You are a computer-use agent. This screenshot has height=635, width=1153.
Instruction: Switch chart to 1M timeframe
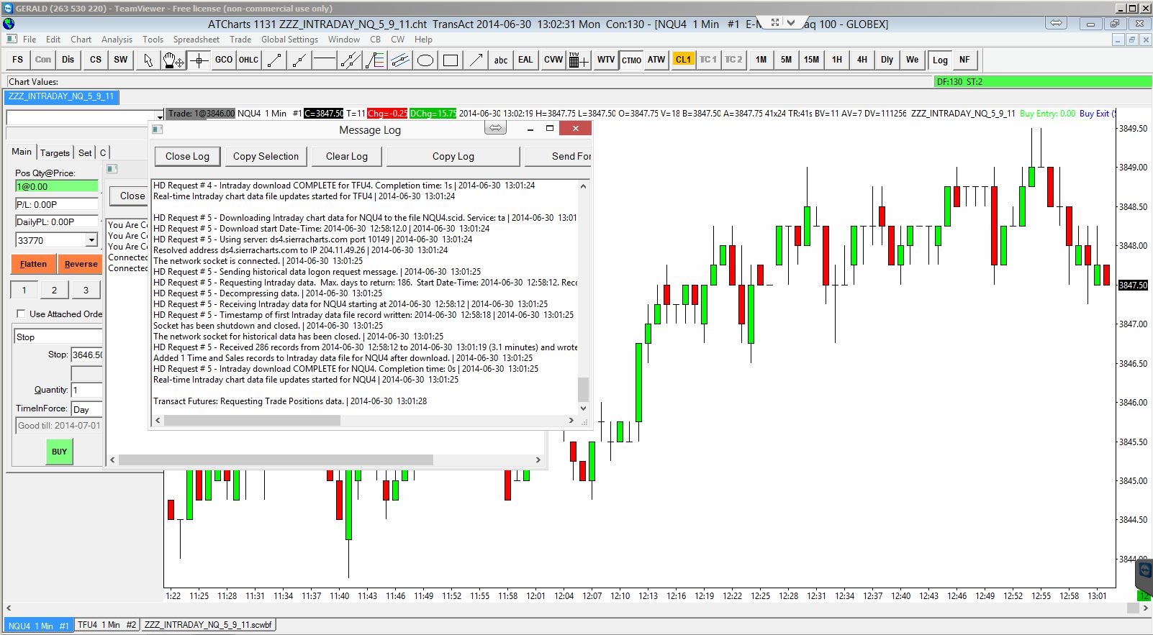tap(761, 60)
